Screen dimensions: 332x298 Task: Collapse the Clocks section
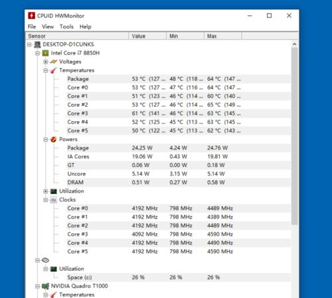tap(46, 200)
